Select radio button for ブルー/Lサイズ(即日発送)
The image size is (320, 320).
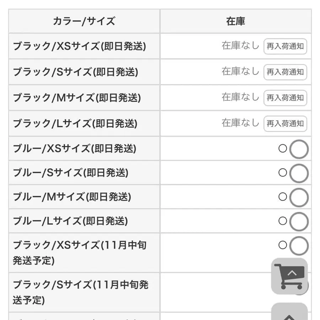click(x=299, y=222)
